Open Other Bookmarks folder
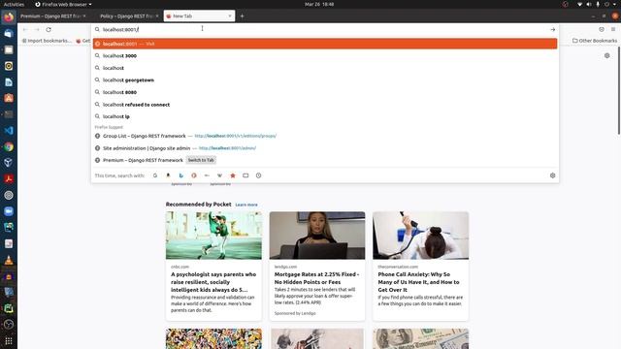 [595, 41]
